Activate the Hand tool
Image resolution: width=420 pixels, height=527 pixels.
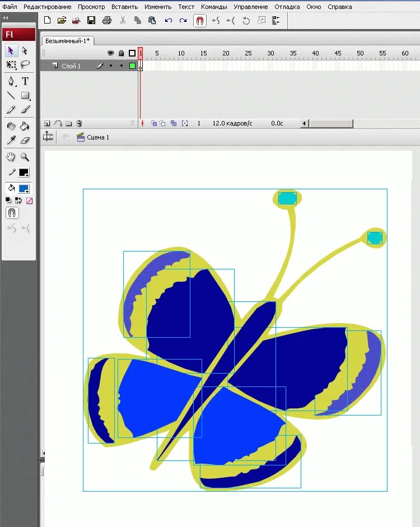point(11,157)
